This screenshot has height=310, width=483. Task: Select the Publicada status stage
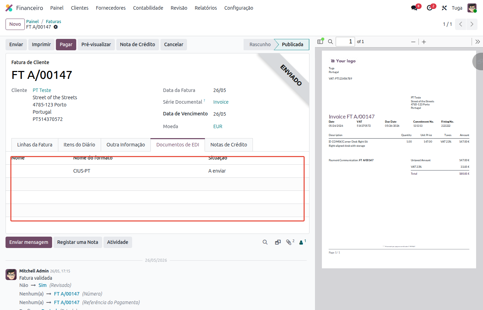(x=293, y=44)
